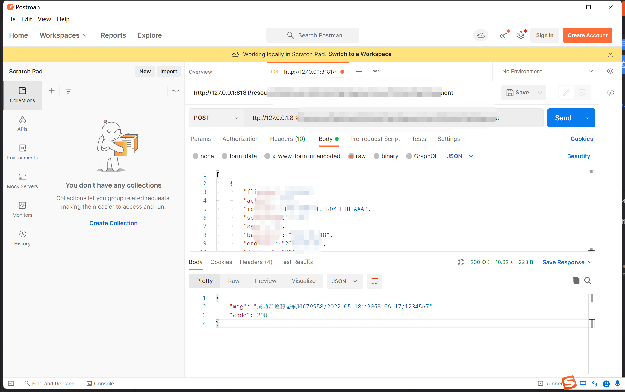625x392 pixels.
Task: Select the GraphQL body type radio
Action: click(409, 156)
